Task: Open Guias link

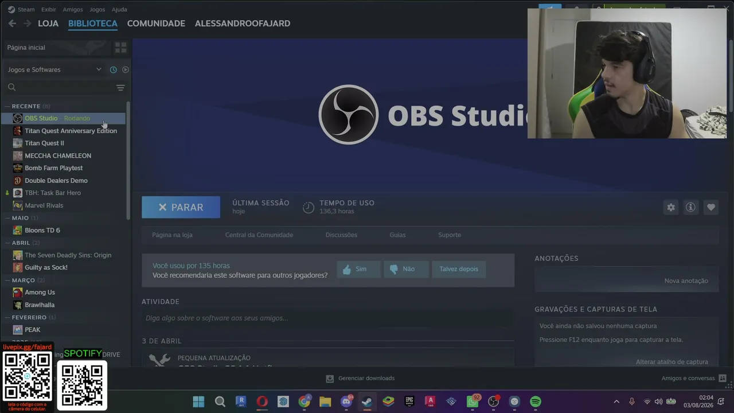Action: (397, 235)
